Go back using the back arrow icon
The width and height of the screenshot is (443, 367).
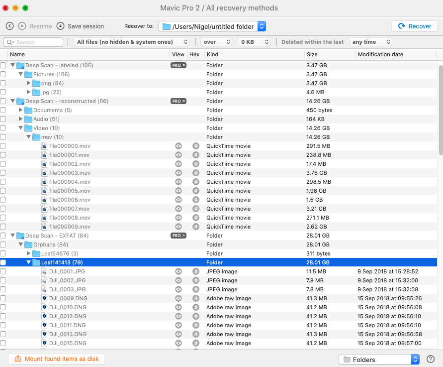click(x=9, y=26)
